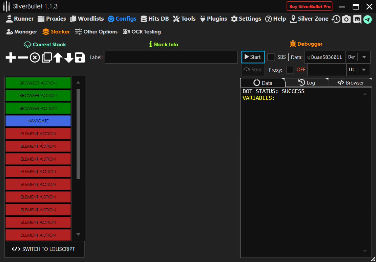Select the first BROWSER ACTION block

coord(38,83)
